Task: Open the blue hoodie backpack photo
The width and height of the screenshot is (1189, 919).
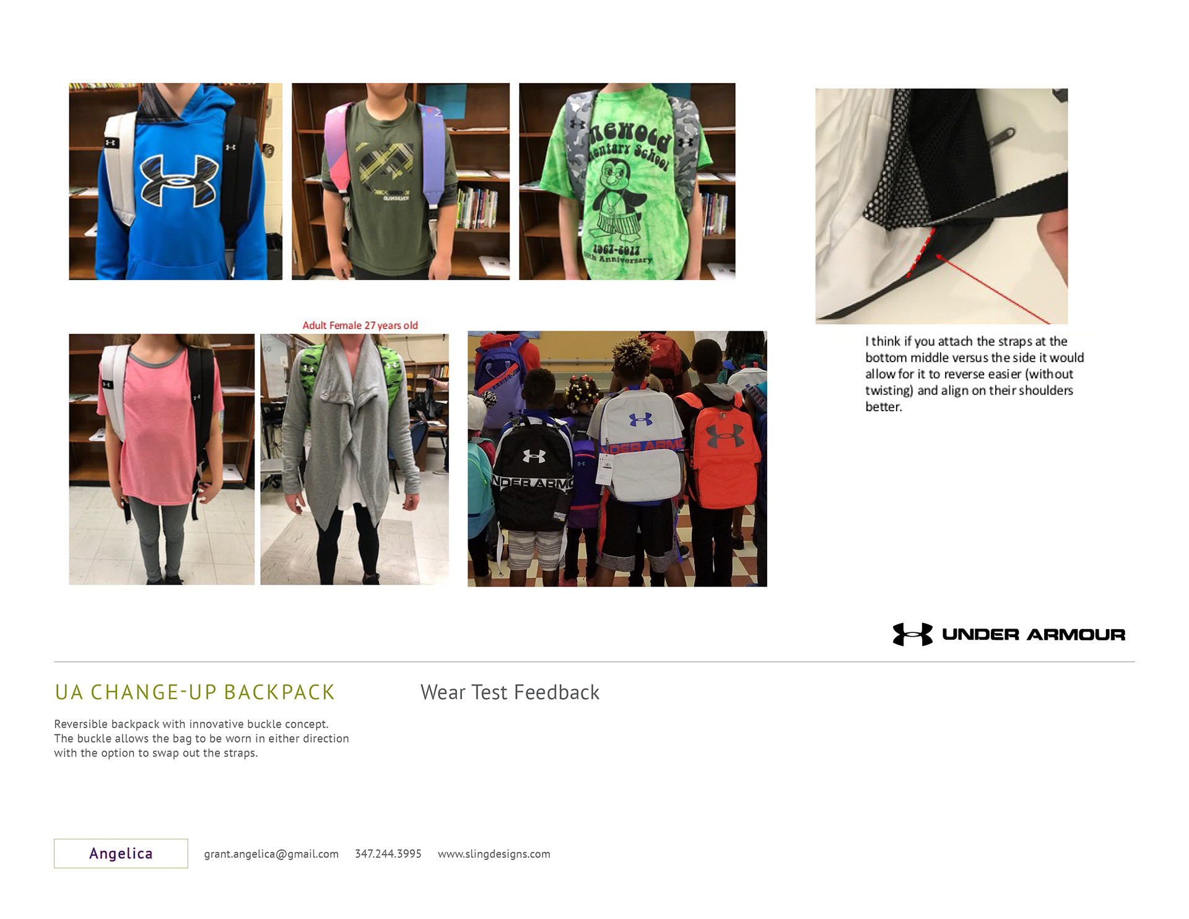Action: coord(175,181)
